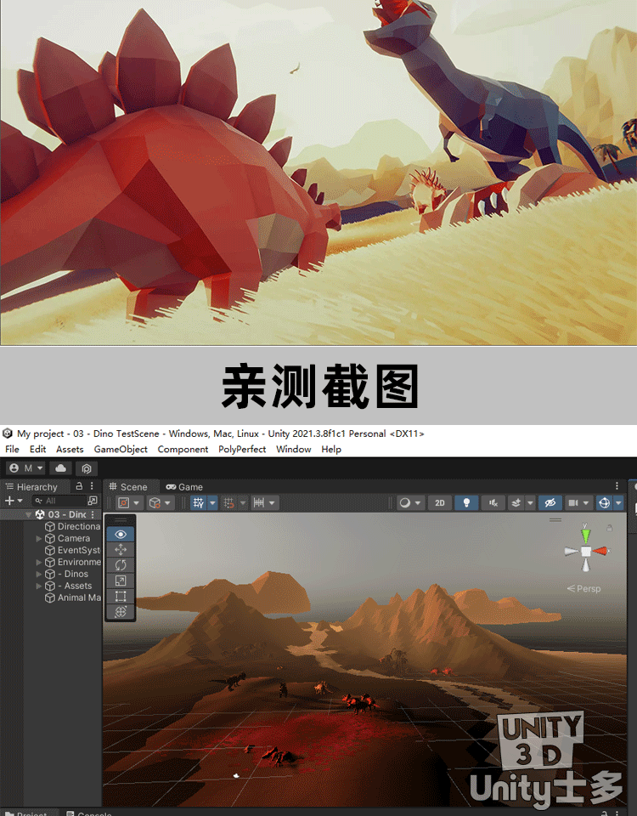Open Hierarchy plus create dropdown

coord(14,501)
